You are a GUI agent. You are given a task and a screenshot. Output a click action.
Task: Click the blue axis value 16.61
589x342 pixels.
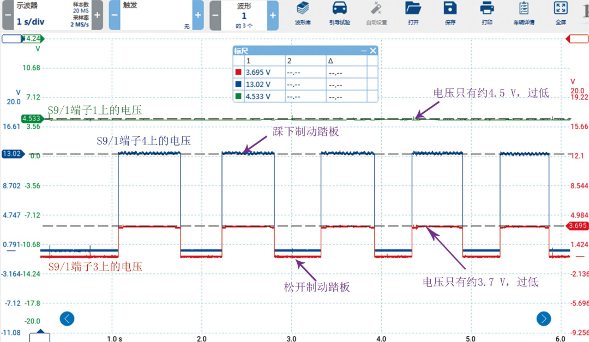coord(11,127)
